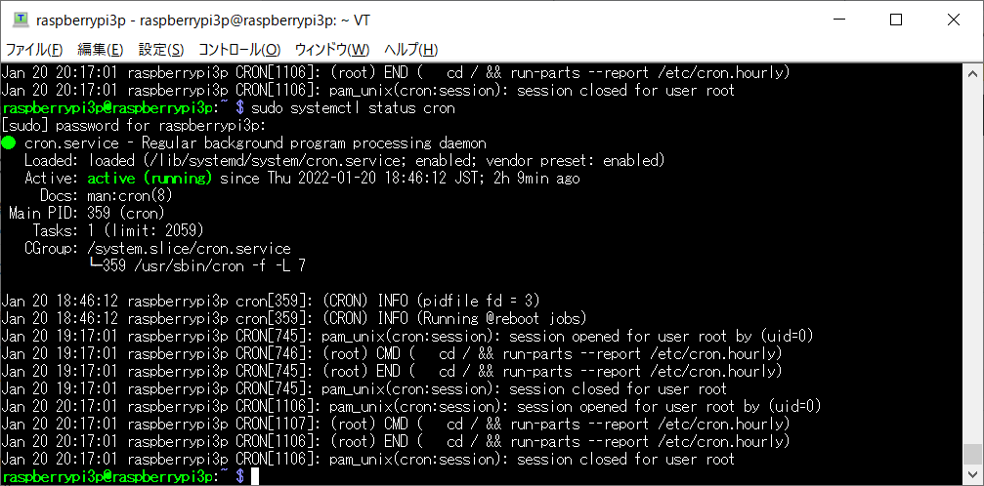Click the scrollbar down arrow
Image resolution: width=984 pixels, height=486 pixels.
[972, 473]
